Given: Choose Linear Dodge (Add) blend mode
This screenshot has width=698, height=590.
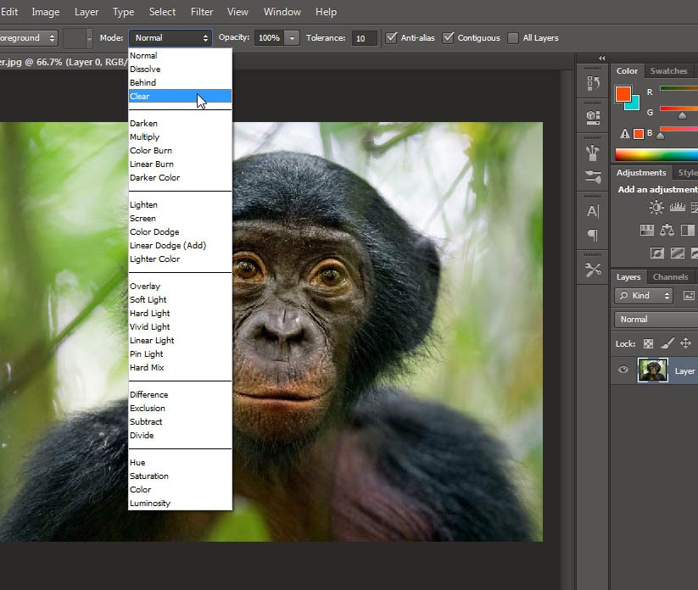Looking at the screenshot, I should coord(180,246).
